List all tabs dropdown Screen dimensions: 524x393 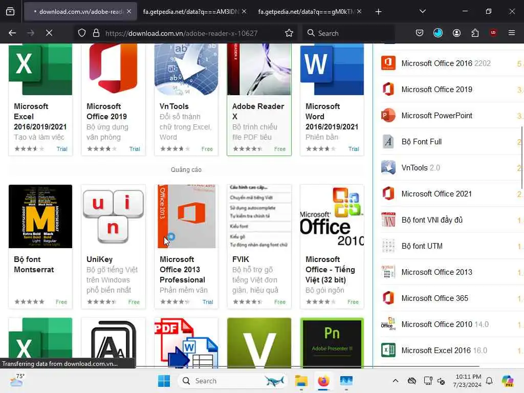tap(422, 11)
